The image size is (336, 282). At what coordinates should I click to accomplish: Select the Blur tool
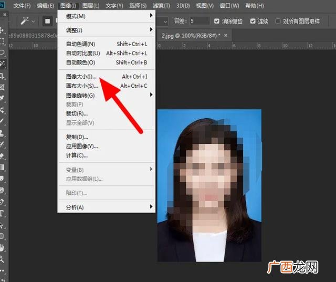(x=2, y=179)
